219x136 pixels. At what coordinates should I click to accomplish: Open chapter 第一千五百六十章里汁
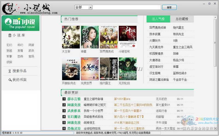128,111
